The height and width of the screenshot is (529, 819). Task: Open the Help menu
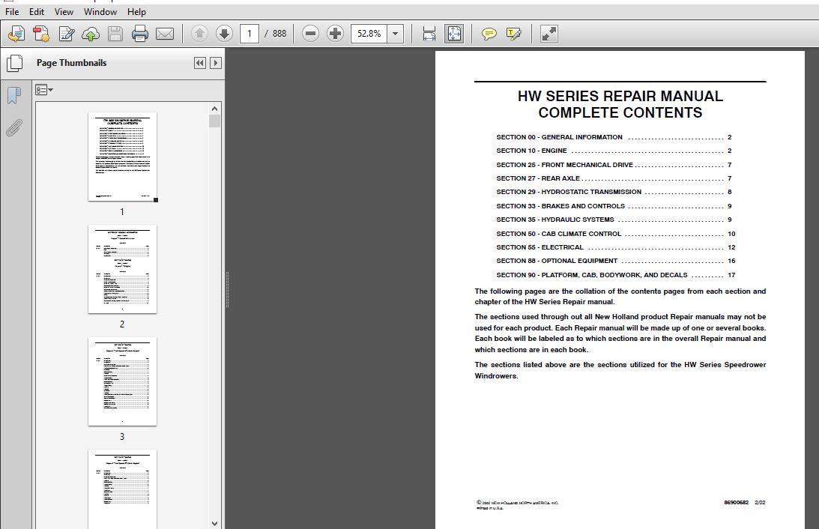[136, 11]
